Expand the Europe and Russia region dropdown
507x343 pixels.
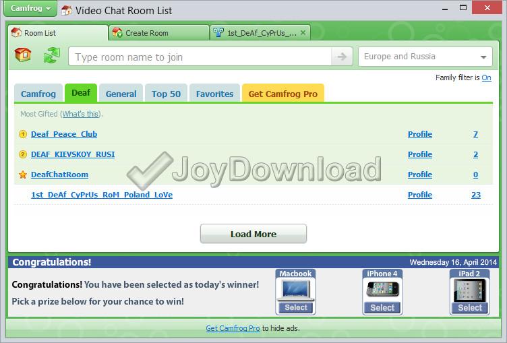click(425, 57)
